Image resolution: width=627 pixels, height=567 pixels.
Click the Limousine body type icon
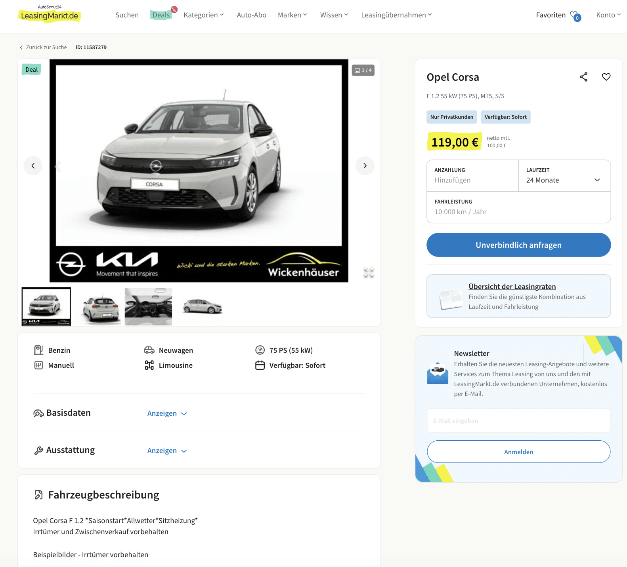(x=149, y=365)
